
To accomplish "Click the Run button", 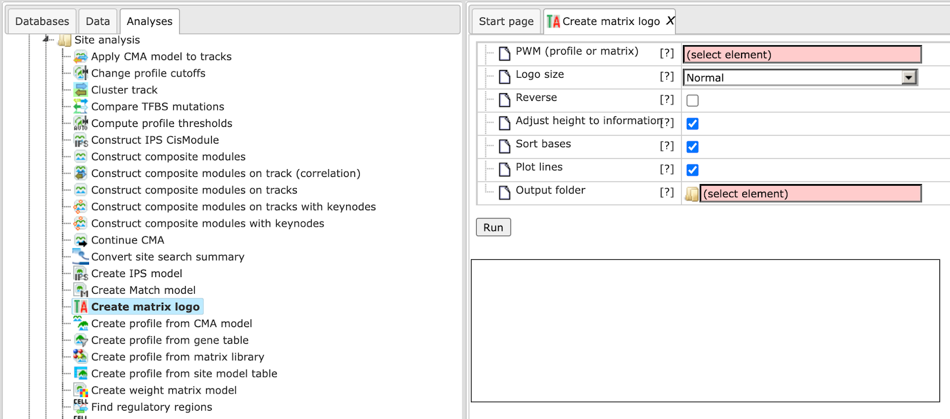I will click(493, 227).
